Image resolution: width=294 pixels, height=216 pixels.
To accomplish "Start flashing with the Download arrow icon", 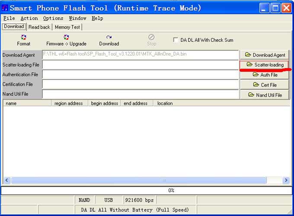I will [109, 37].
